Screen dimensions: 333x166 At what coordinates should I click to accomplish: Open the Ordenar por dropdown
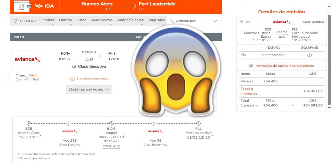pyautogui.click(x=195, y=21)
